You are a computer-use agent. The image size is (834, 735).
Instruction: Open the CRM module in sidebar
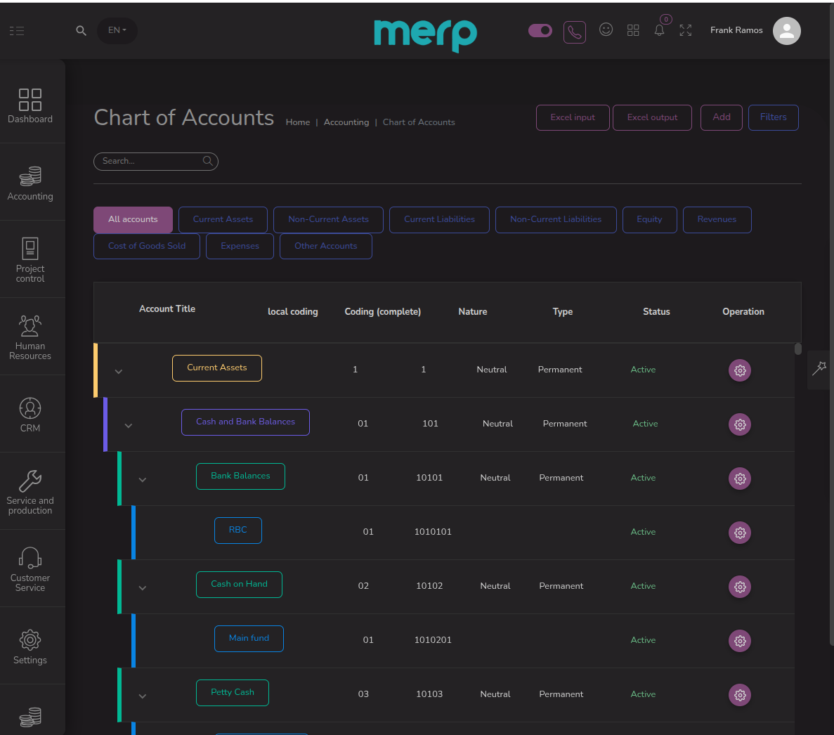pyautogui.click(x=30, y=415)
